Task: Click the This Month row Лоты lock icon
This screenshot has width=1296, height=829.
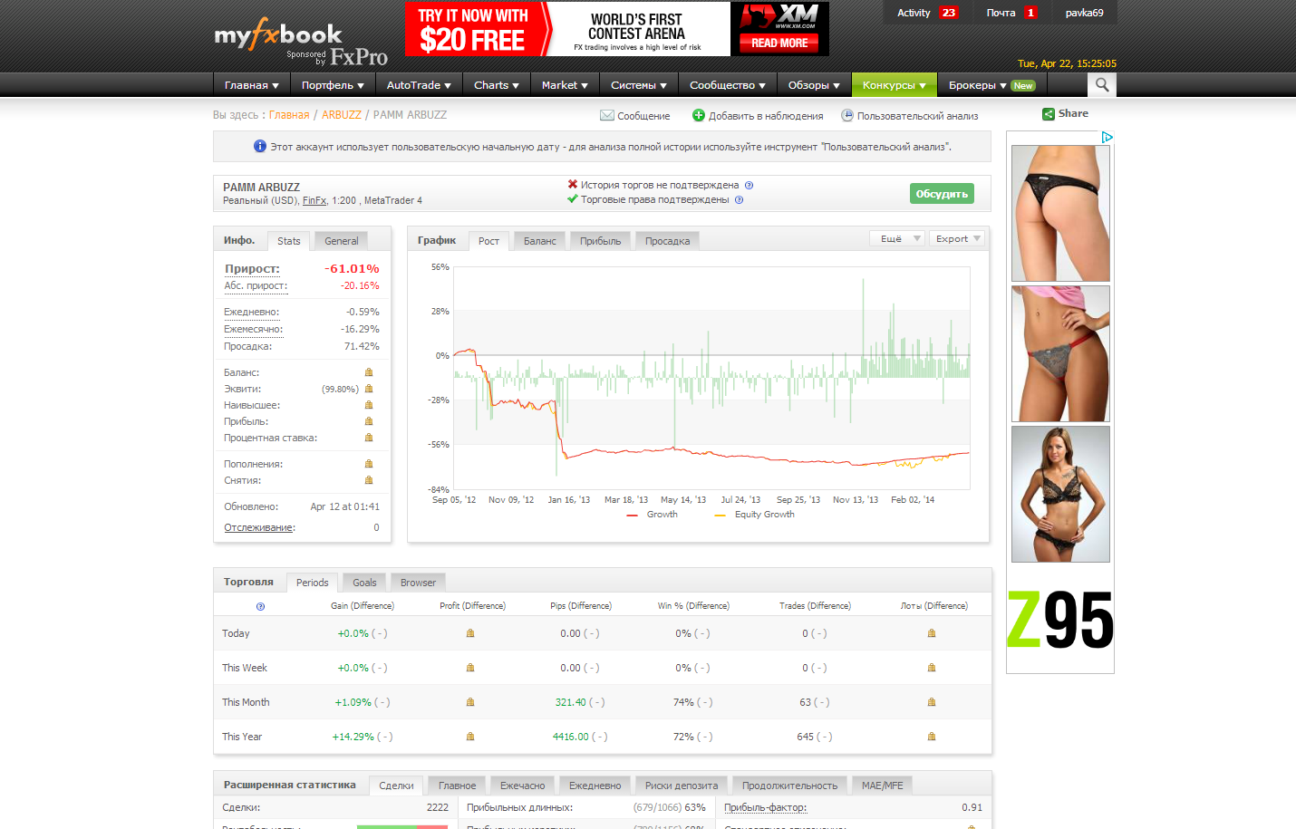Action: [932, 702]
